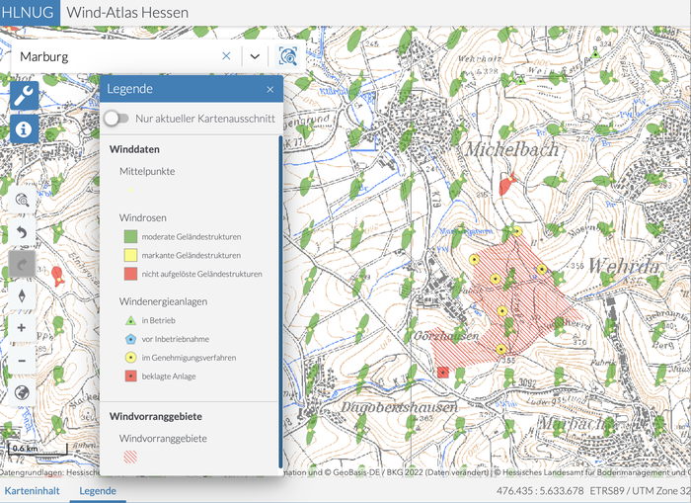Zoom out with the minus button

[22, 360]
